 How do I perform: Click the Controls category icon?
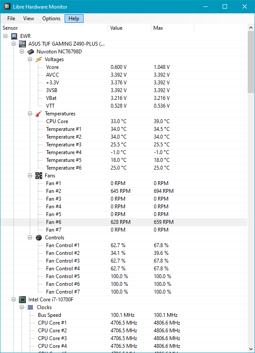[x=38, y=237]
